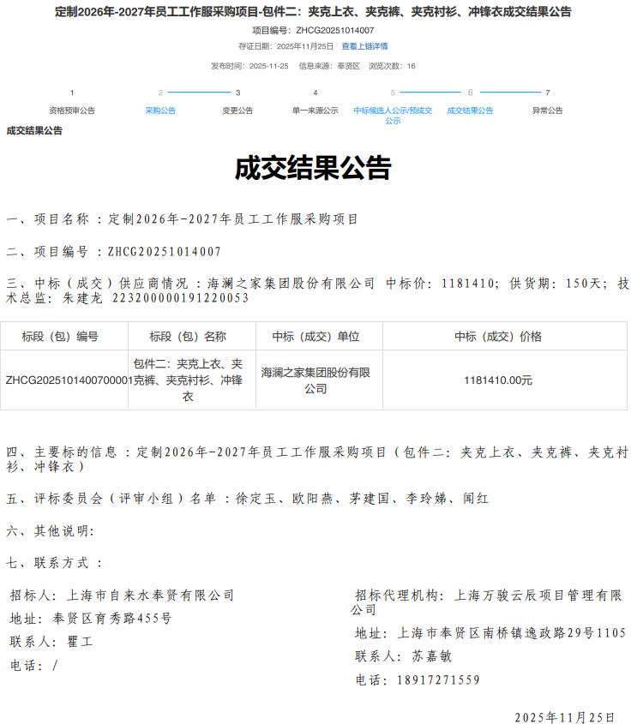This screenshot has width=631, height=724.
Task: Select the 资格预审公告 step label
Action: pos(72,111)
